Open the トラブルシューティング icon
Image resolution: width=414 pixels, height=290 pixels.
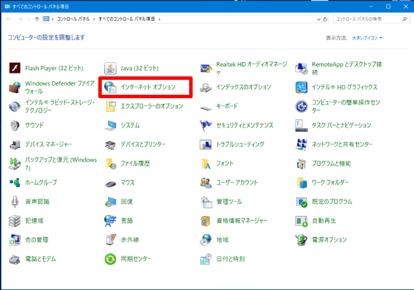tap(206, 145)
